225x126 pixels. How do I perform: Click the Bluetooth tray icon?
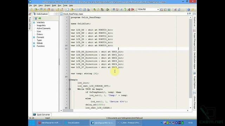[x=176, y=123]
